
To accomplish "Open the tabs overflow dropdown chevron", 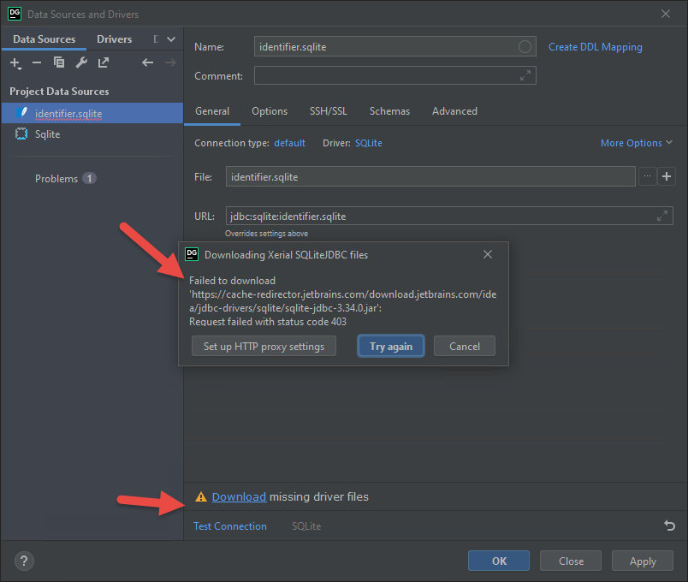I will [171, 39].
